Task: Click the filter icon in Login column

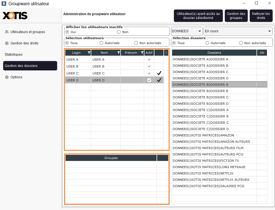Action: pyautogui.click(x=89, y=53)
